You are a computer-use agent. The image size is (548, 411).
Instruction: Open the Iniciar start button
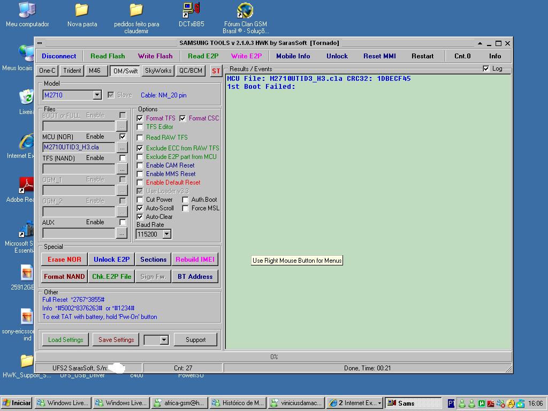click(17, 403)
